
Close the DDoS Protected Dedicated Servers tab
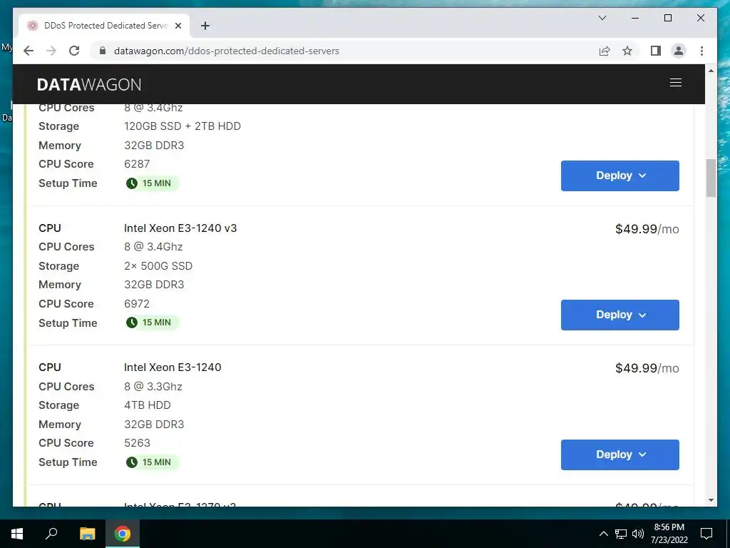point(178,26)
